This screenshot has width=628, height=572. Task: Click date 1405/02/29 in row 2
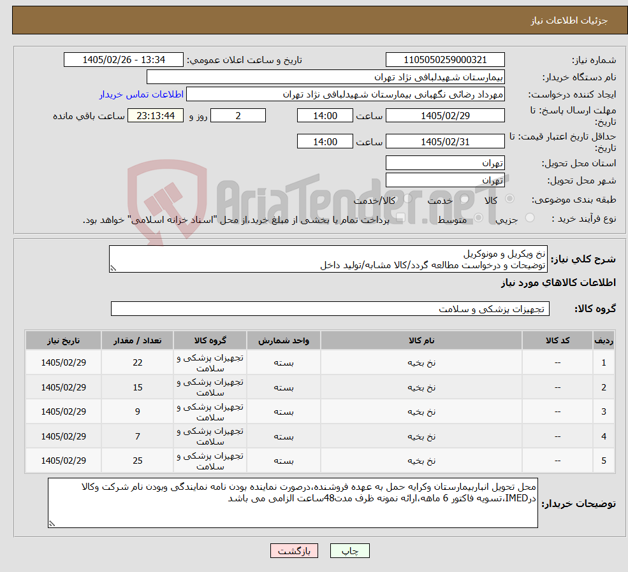[63, 388]
